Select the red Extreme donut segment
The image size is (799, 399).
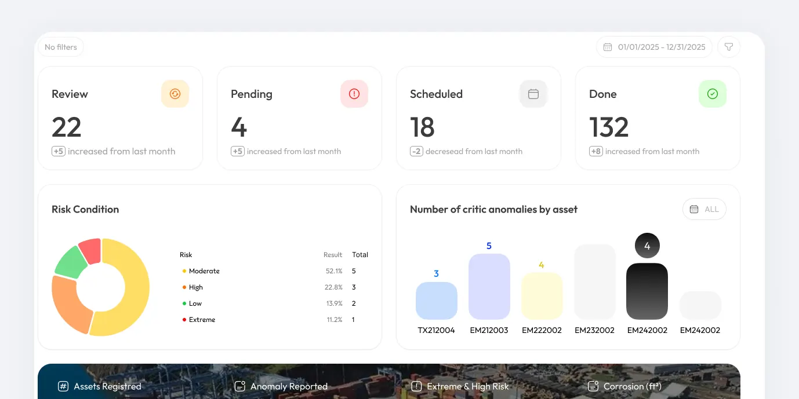(x=90, y=250)
